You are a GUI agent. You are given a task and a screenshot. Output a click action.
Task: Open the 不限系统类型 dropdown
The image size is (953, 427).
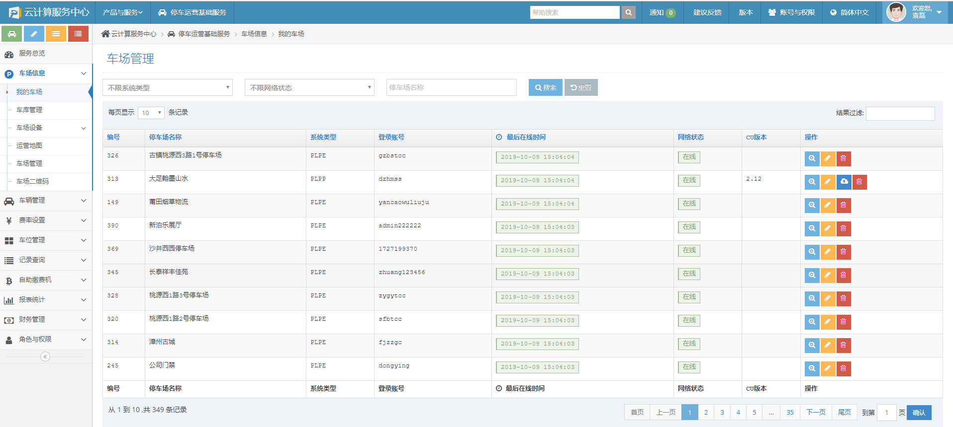(x=168, y=88)
